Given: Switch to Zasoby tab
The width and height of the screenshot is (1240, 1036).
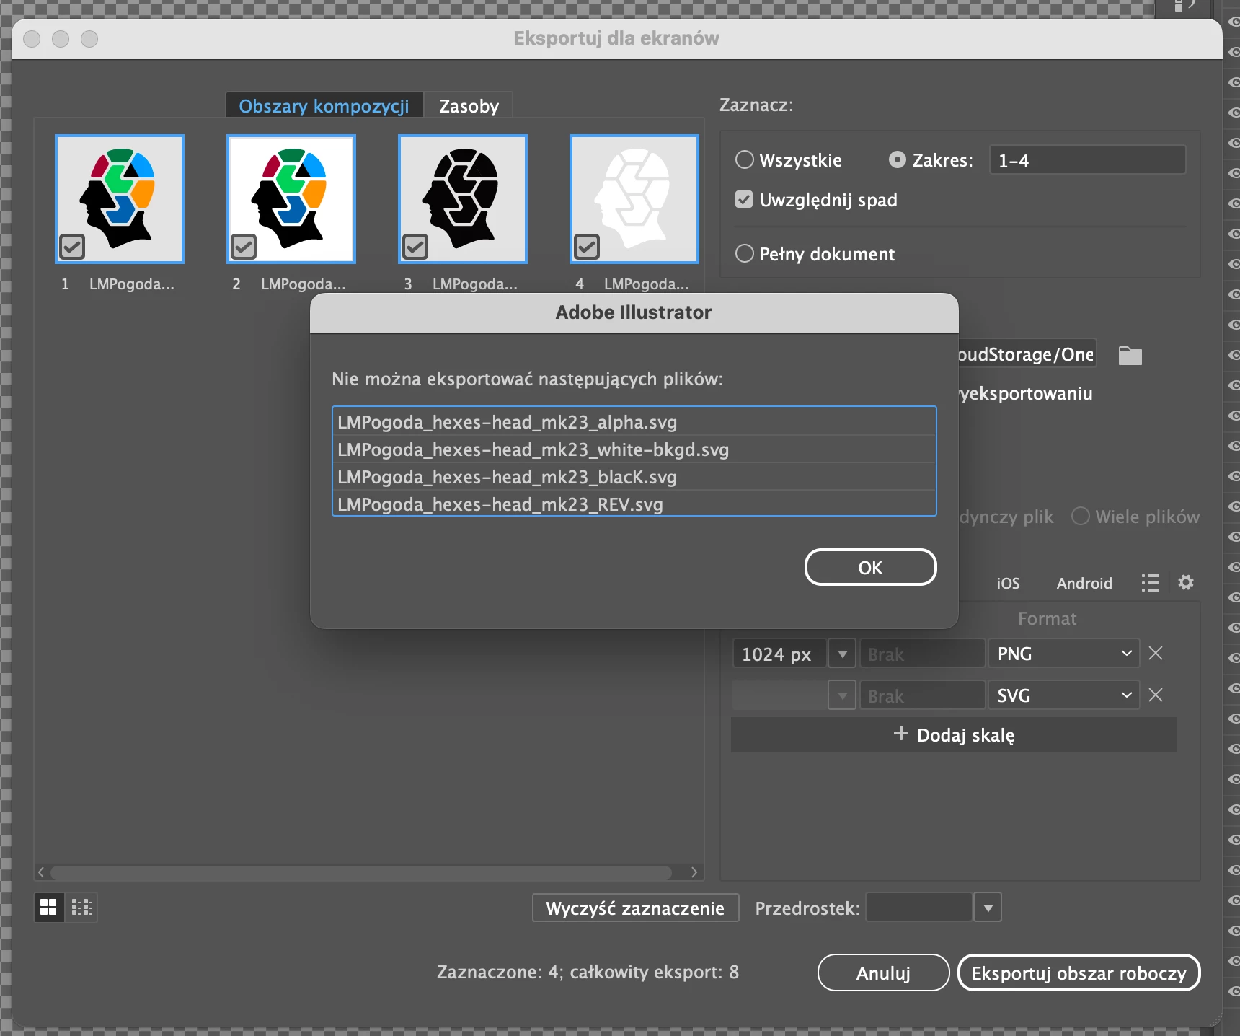Looking at the screenshot, I should pyautogui.click(x=469, y=106).
